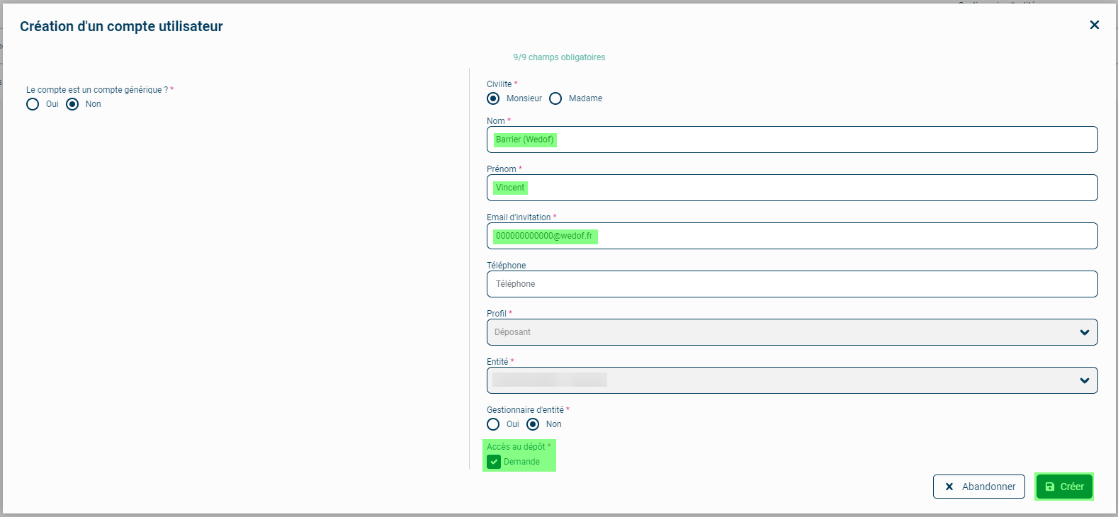The image size is (1118, 517).
Task: Click the Entité dropdown chevron
Action: [1084, 380]
